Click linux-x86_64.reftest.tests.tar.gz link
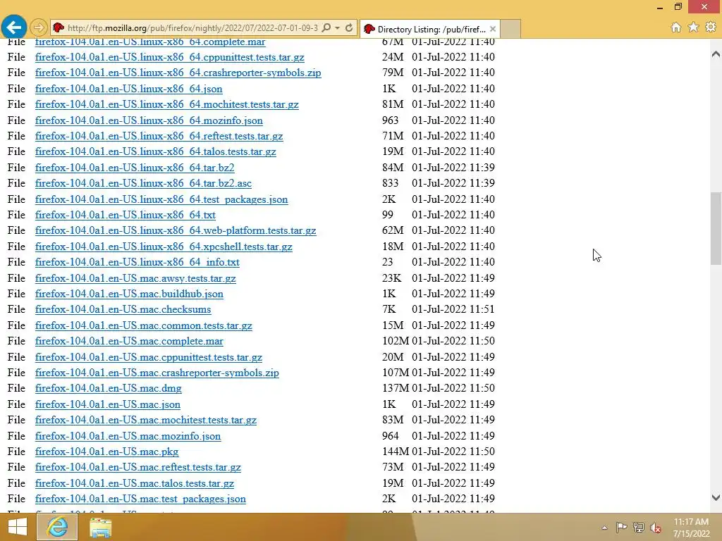The image size is (722, 541). 159,136
